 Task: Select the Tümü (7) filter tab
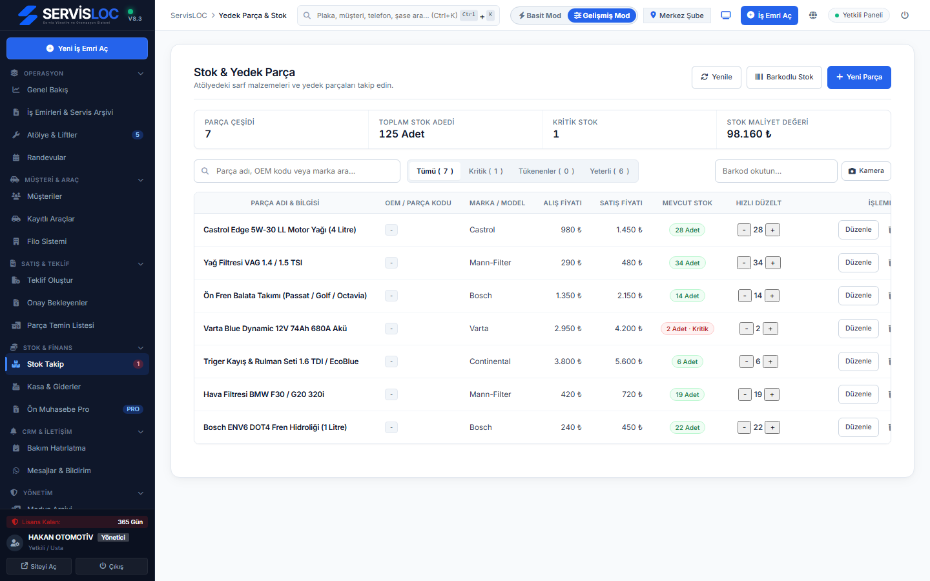pos(435,171)
